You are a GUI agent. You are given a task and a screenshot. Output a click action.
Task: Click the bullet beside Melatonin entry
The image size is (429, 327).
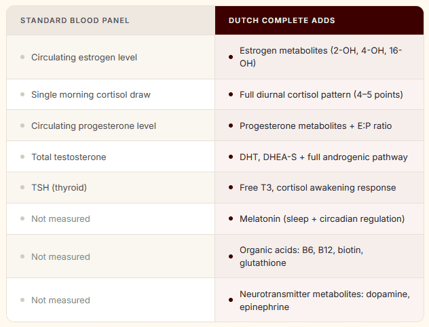[x=231, y=218]
